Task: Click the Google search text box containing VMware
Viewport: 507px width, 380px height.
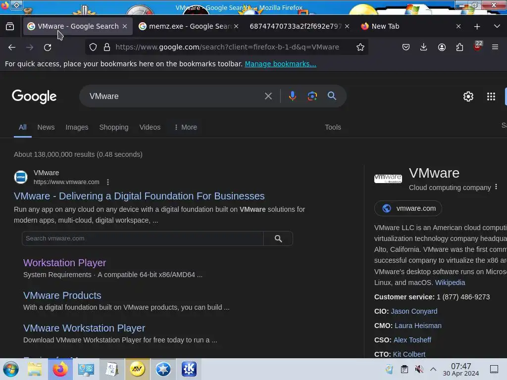Action: coord(175,96)
